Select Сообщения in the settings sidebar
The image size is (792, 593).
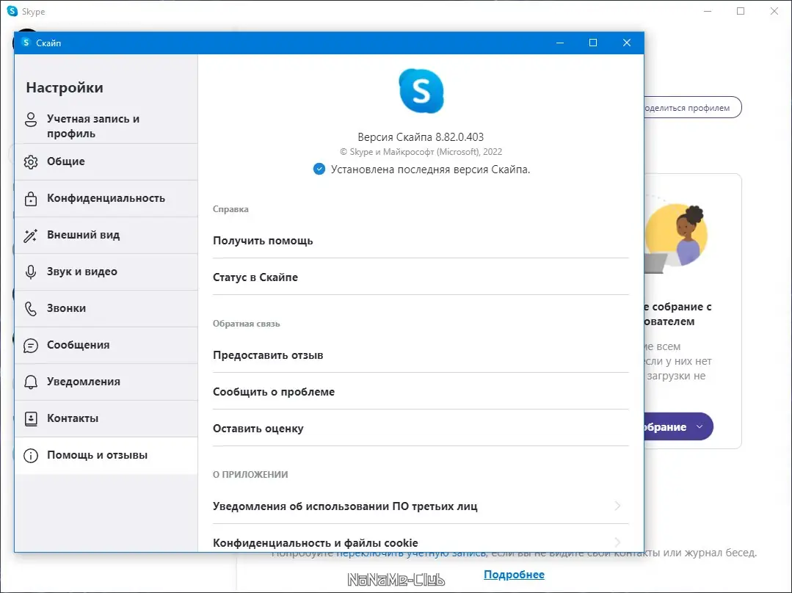point(106,346)
